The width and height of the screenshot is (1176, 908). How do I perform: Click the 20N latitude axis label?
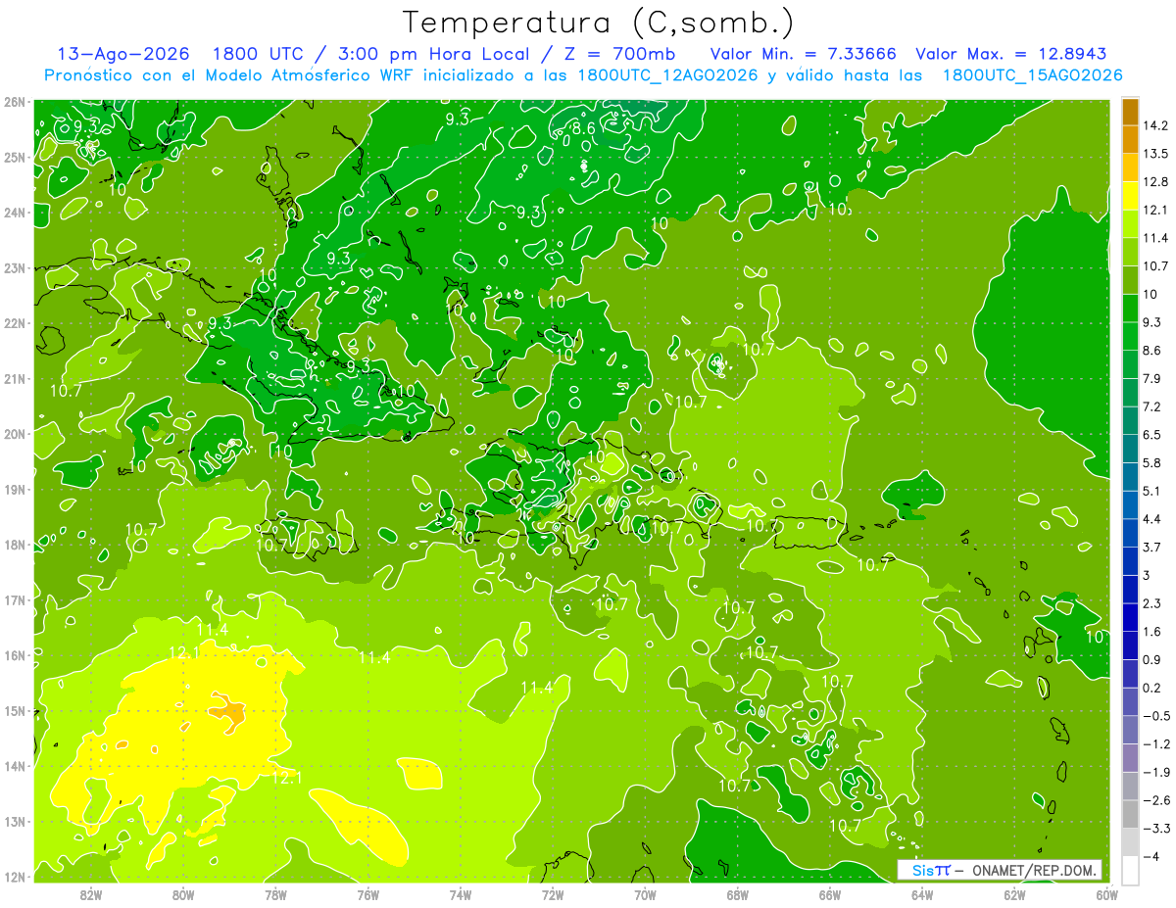click(14, 434)
